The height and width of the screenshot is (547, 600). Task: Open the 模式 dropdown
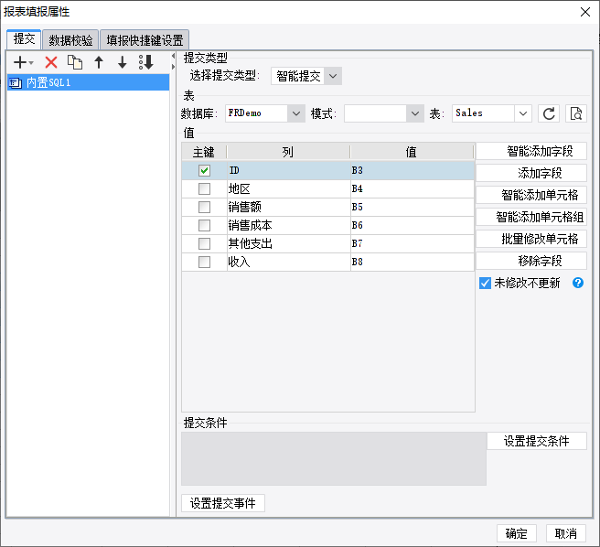[x=415, y=113]
